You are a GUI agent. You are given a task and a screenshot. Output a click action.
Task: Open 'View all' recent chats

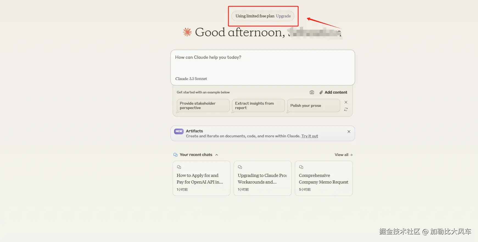(343, 155)
